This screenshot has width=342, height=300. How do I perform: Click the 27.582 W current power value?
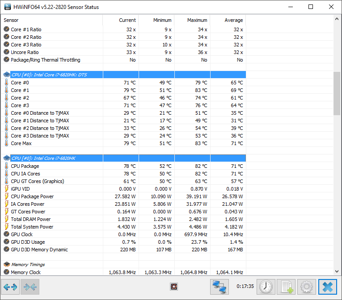pyautogui.click(x=125, y=196)
